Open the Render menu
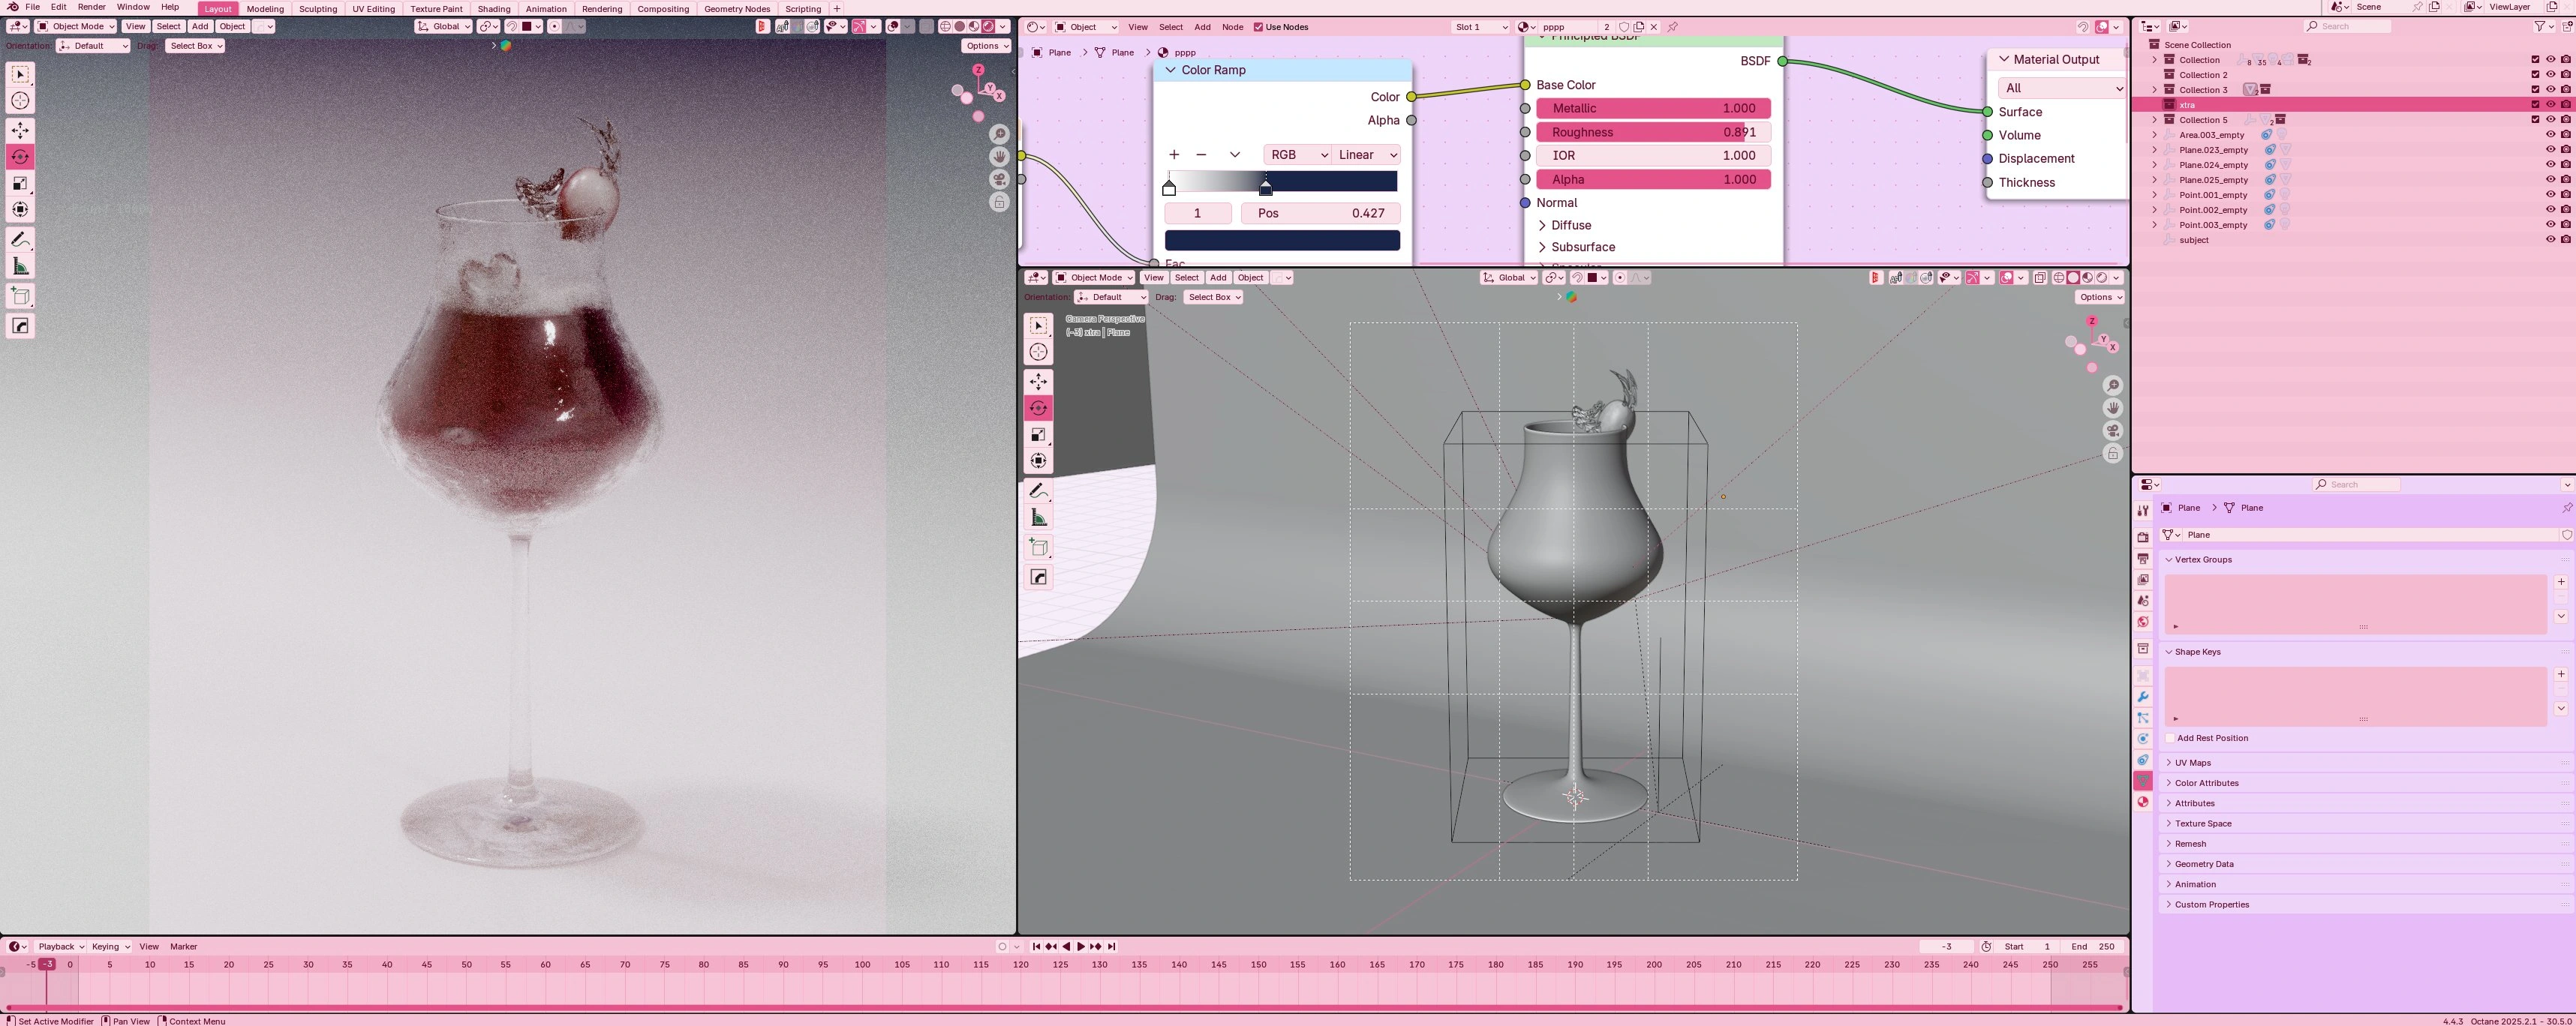Viewport: 2576px width, 1026px height. pos(91,7)
